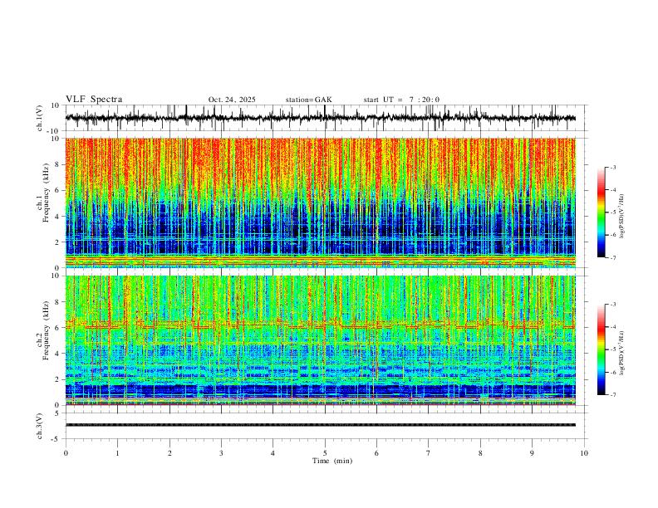Viewport: 658px width, 508px height.
Task: Click the ch.1 voltage waveform trace
Action: pyautogui.click(x=320, y=118)
